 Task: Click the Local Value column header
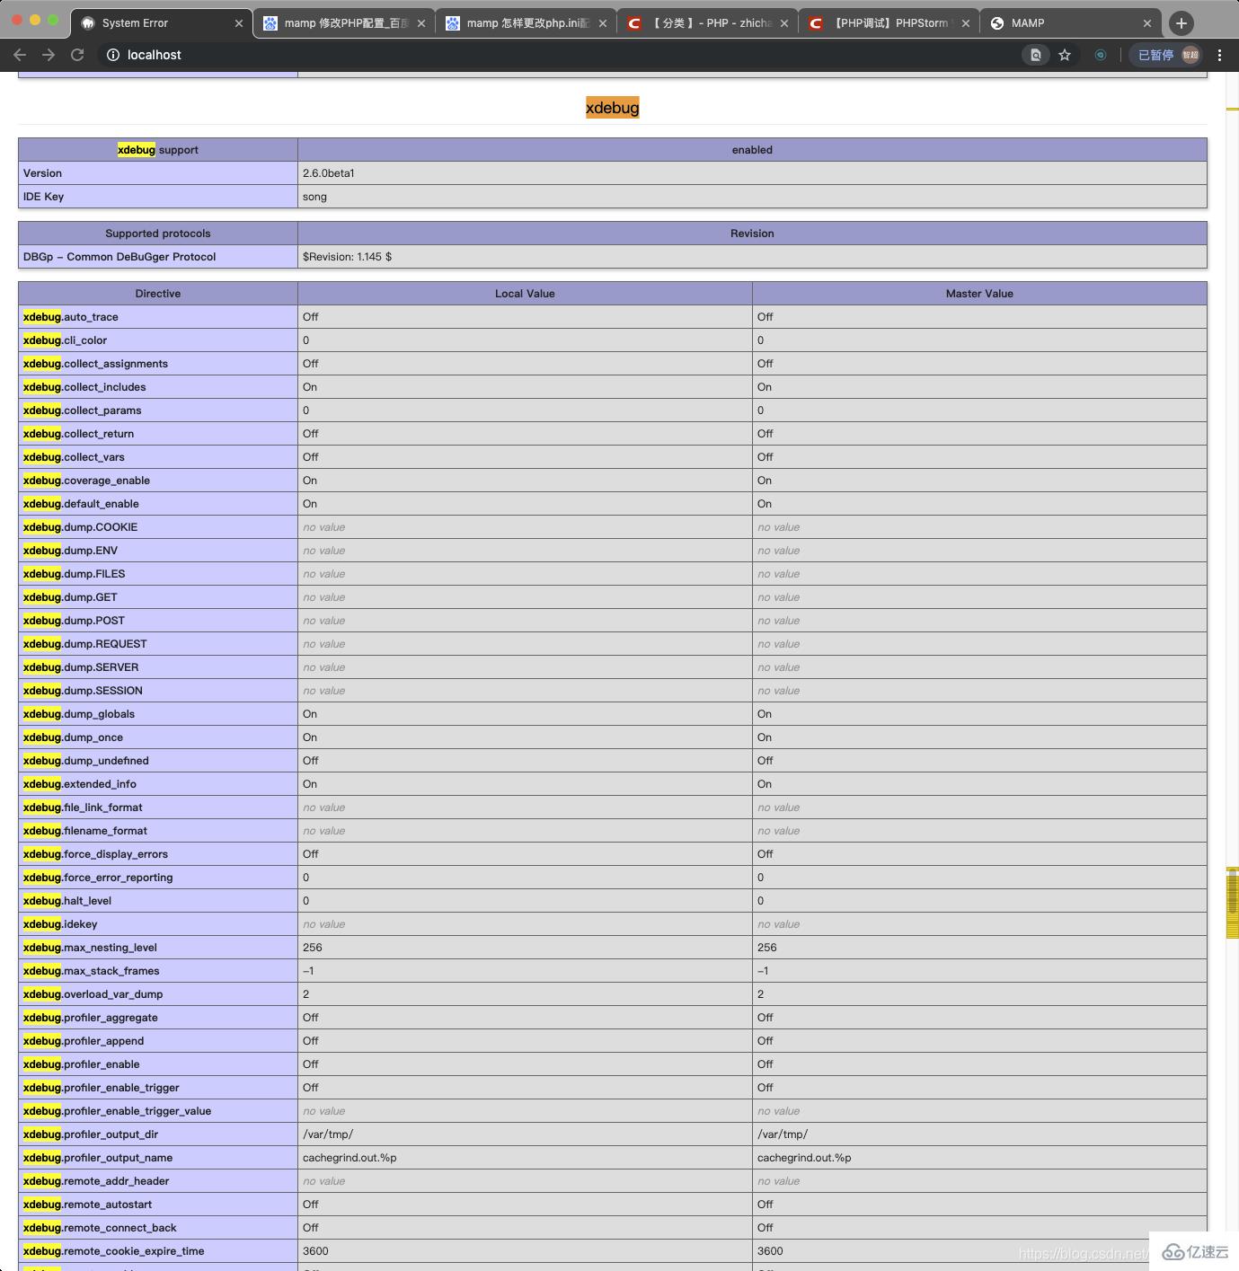(525, 294)
